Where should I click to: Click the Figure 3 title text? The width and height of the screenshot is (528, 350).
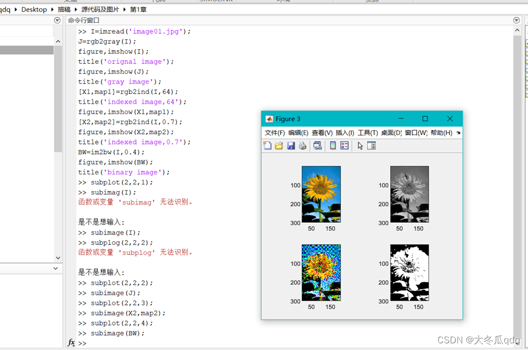pos(287,119)
